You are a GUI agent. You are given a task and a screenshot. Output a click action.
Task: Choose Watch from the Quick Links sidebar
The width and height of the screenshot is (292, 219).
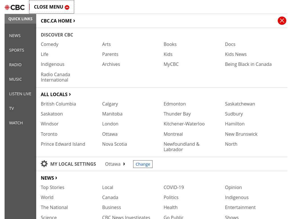[x=16, y=123]
